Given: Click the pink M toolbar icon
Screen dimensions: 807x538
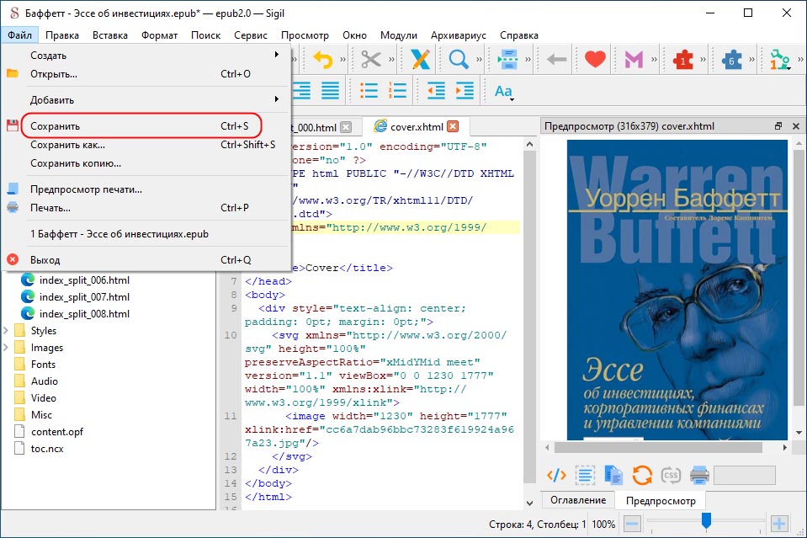Looking at the screenshot, I should pos(634,60).
